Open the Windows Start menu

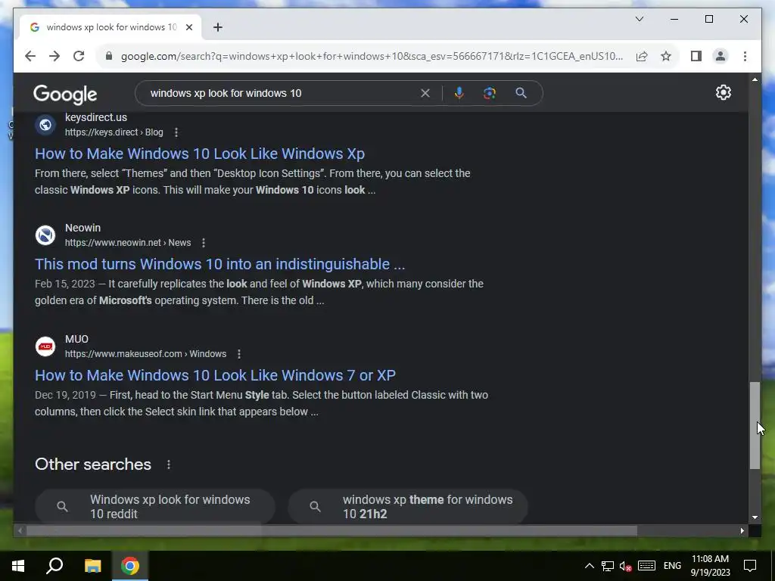point(18,566)
